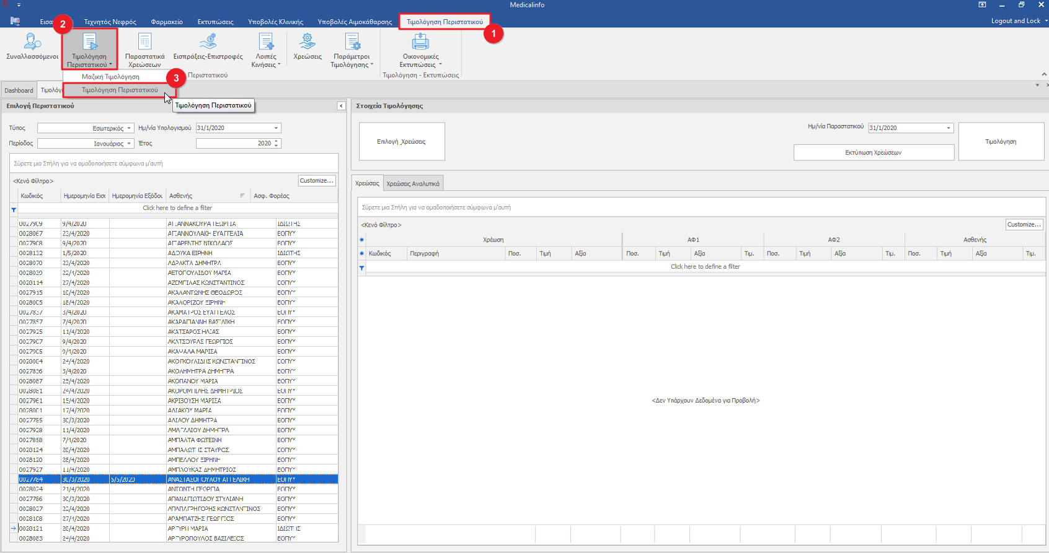Select Μαζική Τιμολόγηση menu entry

[x=110, y=77]
